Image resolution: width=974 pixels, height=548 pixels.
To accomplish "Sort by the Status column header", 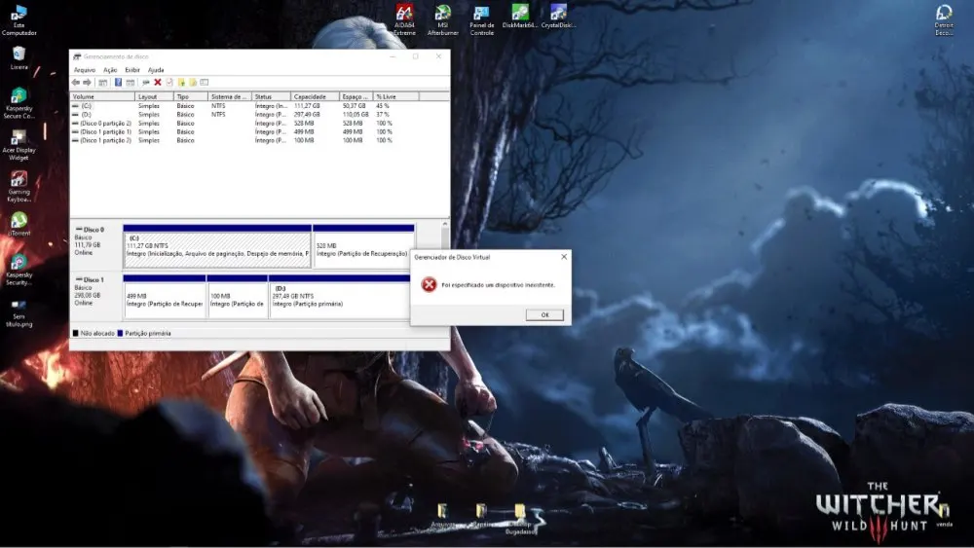I will 272,96.
